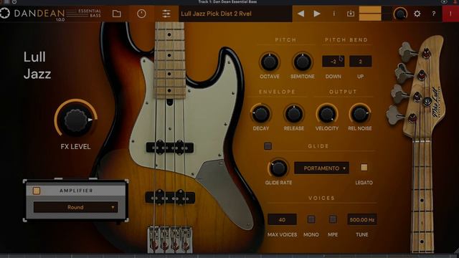The height and width of the screenshot is (258, 459).
Task: Click the Decay knob
Action: (260, 114)
